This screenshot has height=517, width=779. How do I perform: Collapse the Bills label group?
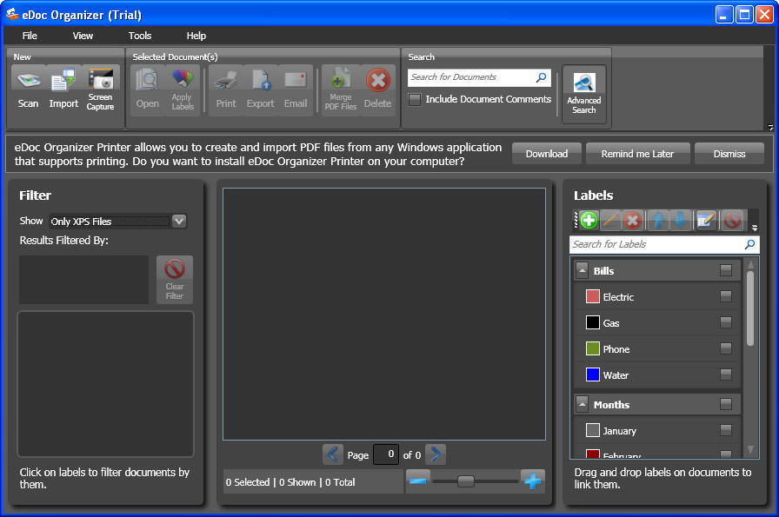582,270
